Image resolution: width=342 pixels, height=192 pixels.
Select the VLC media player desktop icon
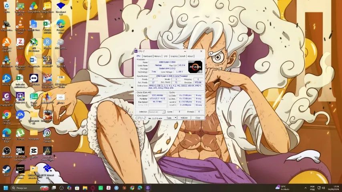click(x=20, y=27)
